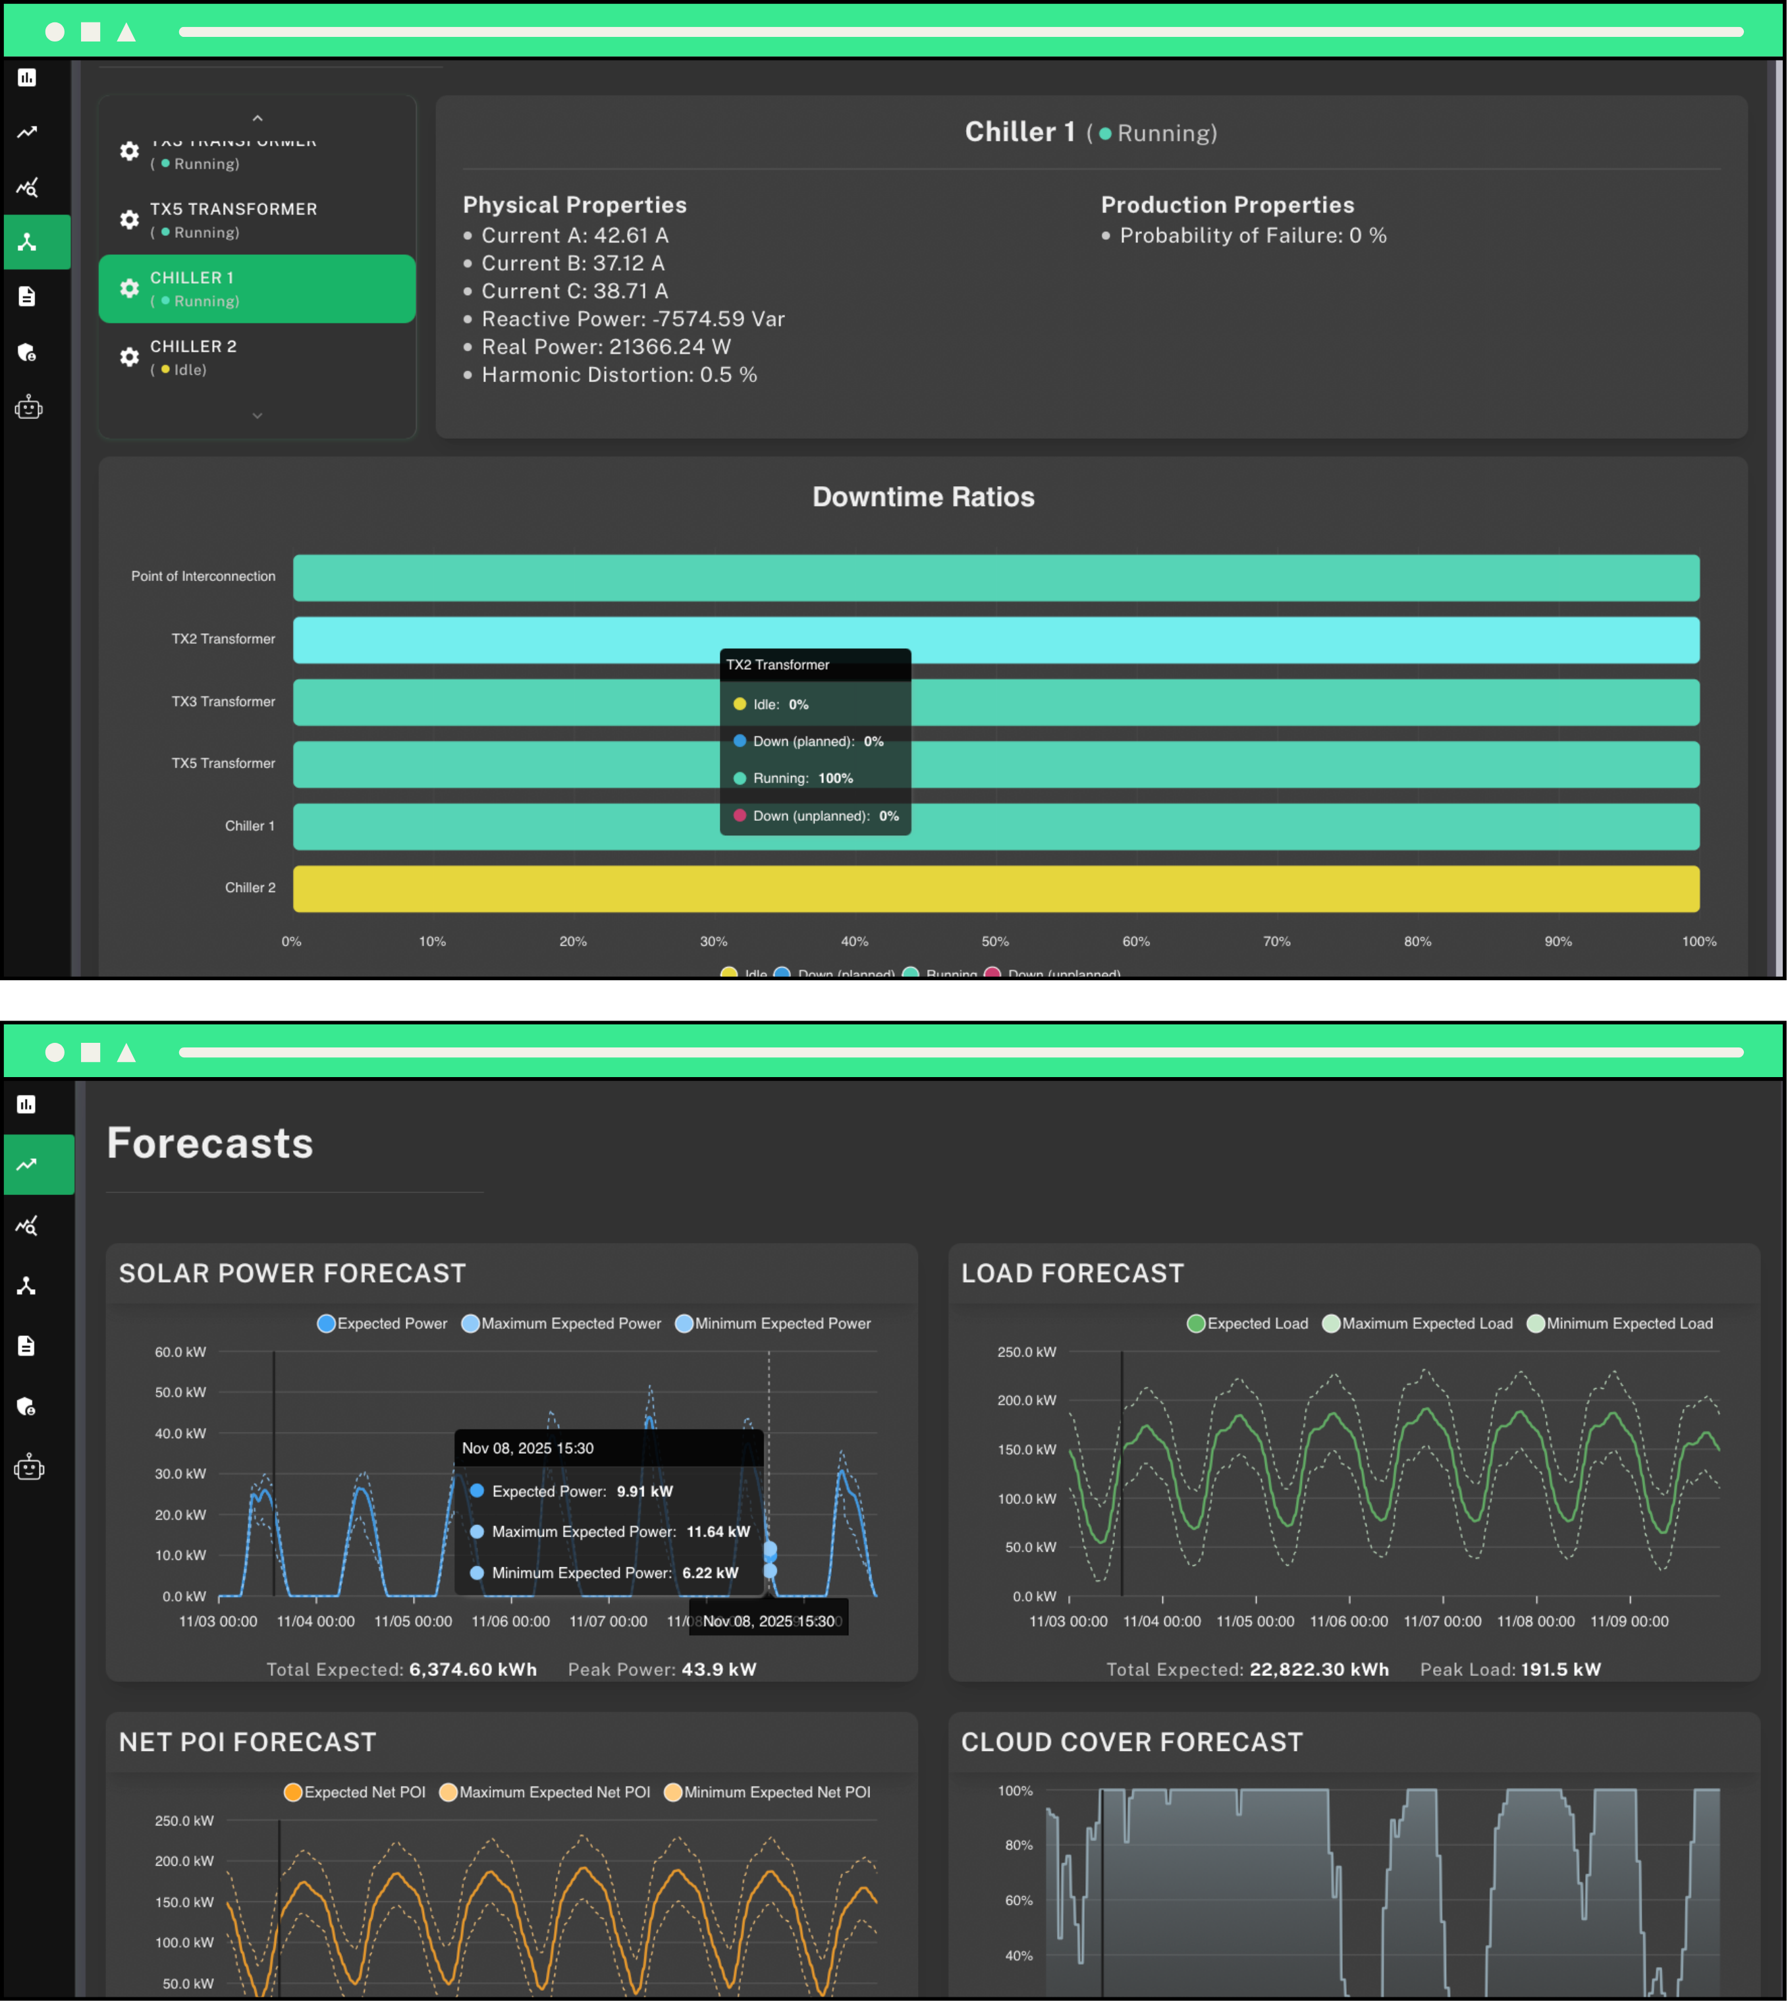
Task: Toggle Expected Power legend in solar forecast
Action: 382,1324
